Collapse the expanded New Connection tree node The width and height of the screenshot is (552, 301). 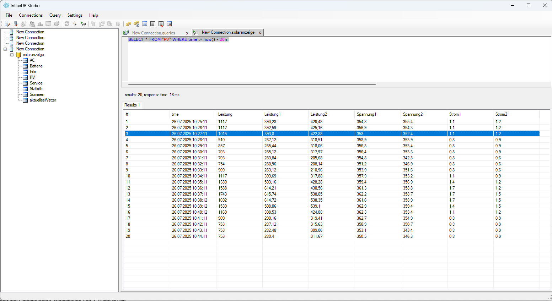click(5, 49)
